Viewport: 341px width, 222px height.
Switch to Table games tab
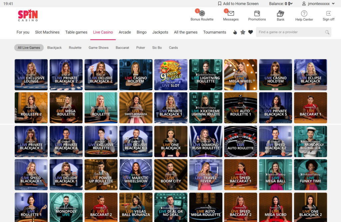coord(76,32)
